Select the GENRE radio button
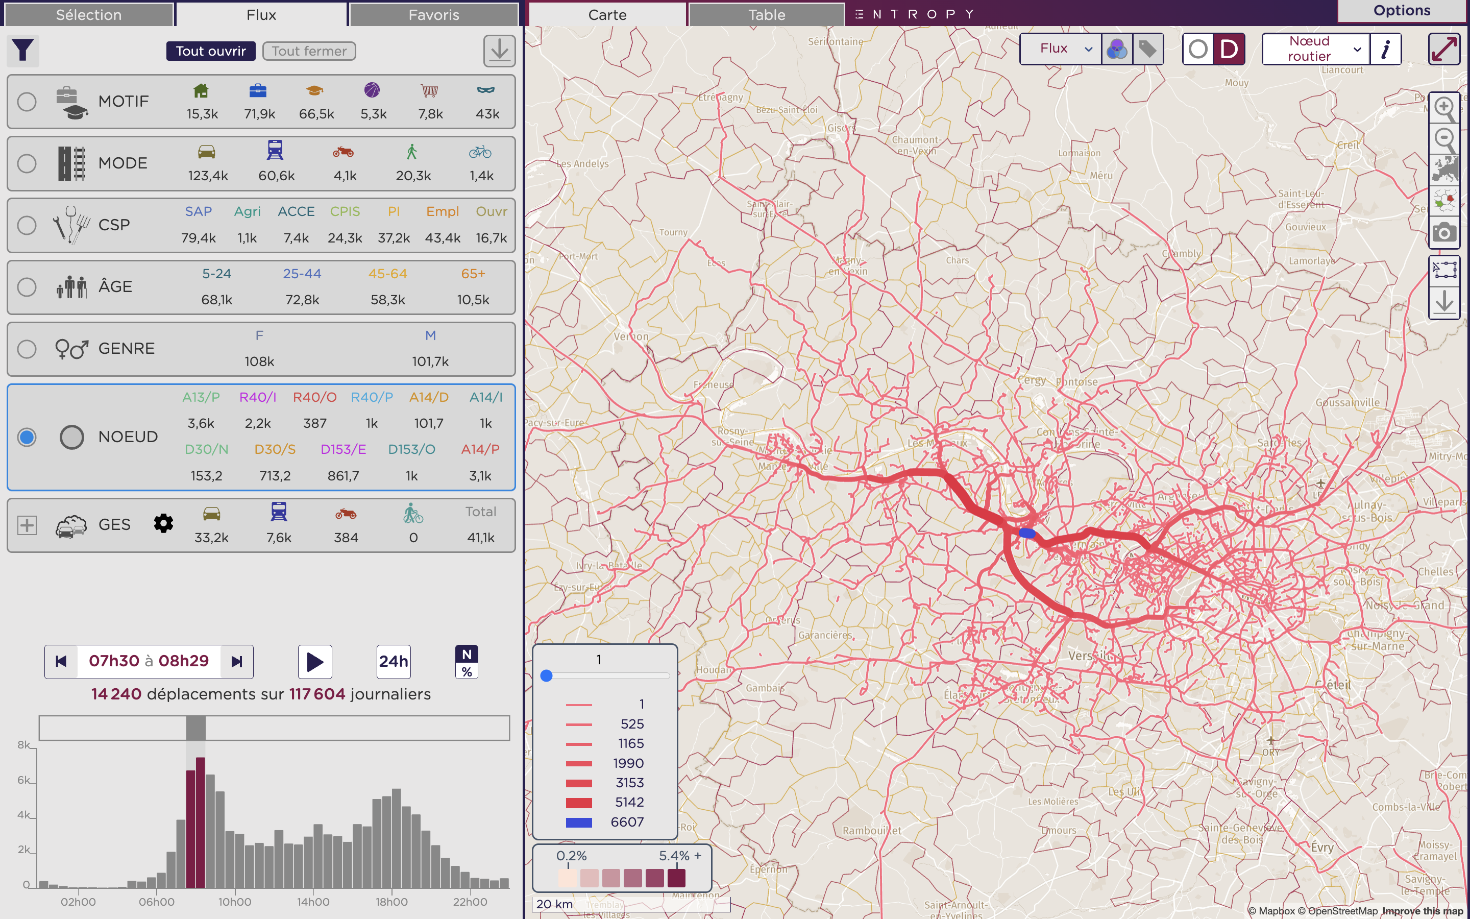 coord(27,349)
